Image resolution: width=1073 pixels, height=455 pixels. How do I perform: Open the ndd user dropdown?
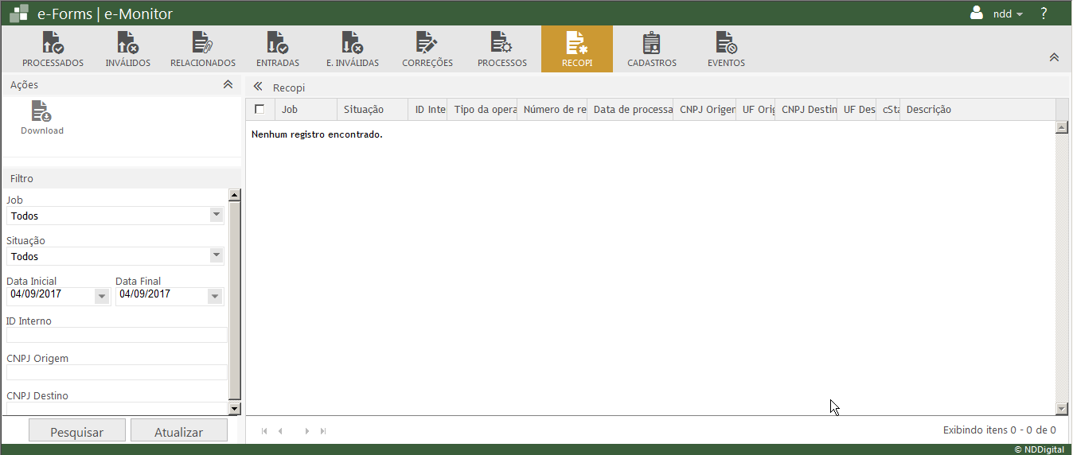1008,14
